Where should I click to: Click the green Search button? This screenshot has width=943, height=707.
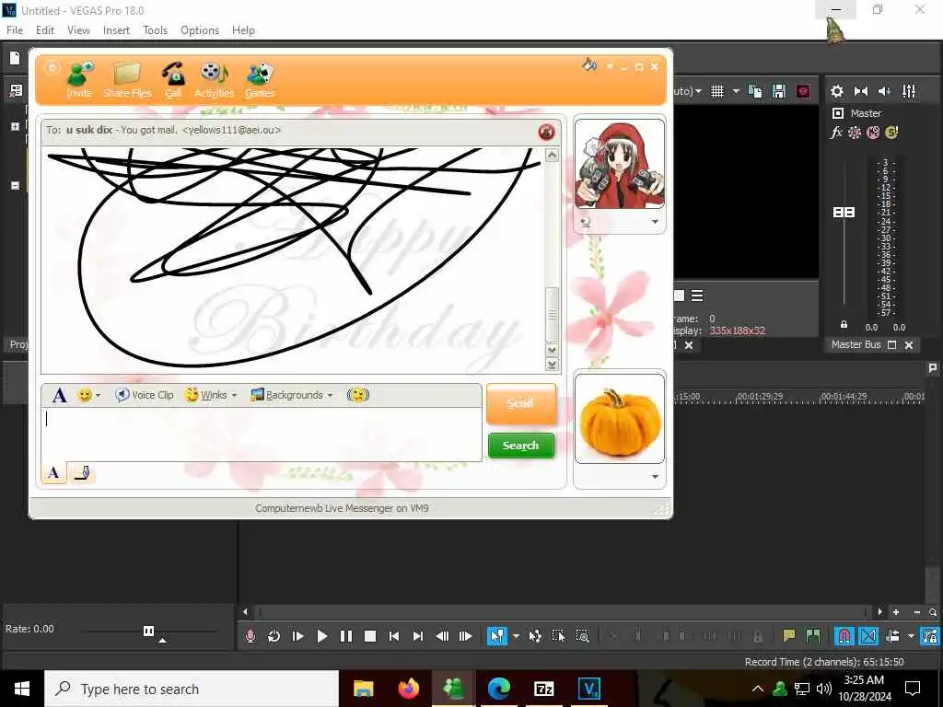pyautogui.click(x=521, y=446)
